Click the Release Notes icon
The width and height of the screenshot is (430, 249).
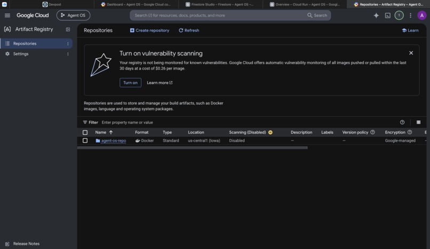tap(7, 244)
